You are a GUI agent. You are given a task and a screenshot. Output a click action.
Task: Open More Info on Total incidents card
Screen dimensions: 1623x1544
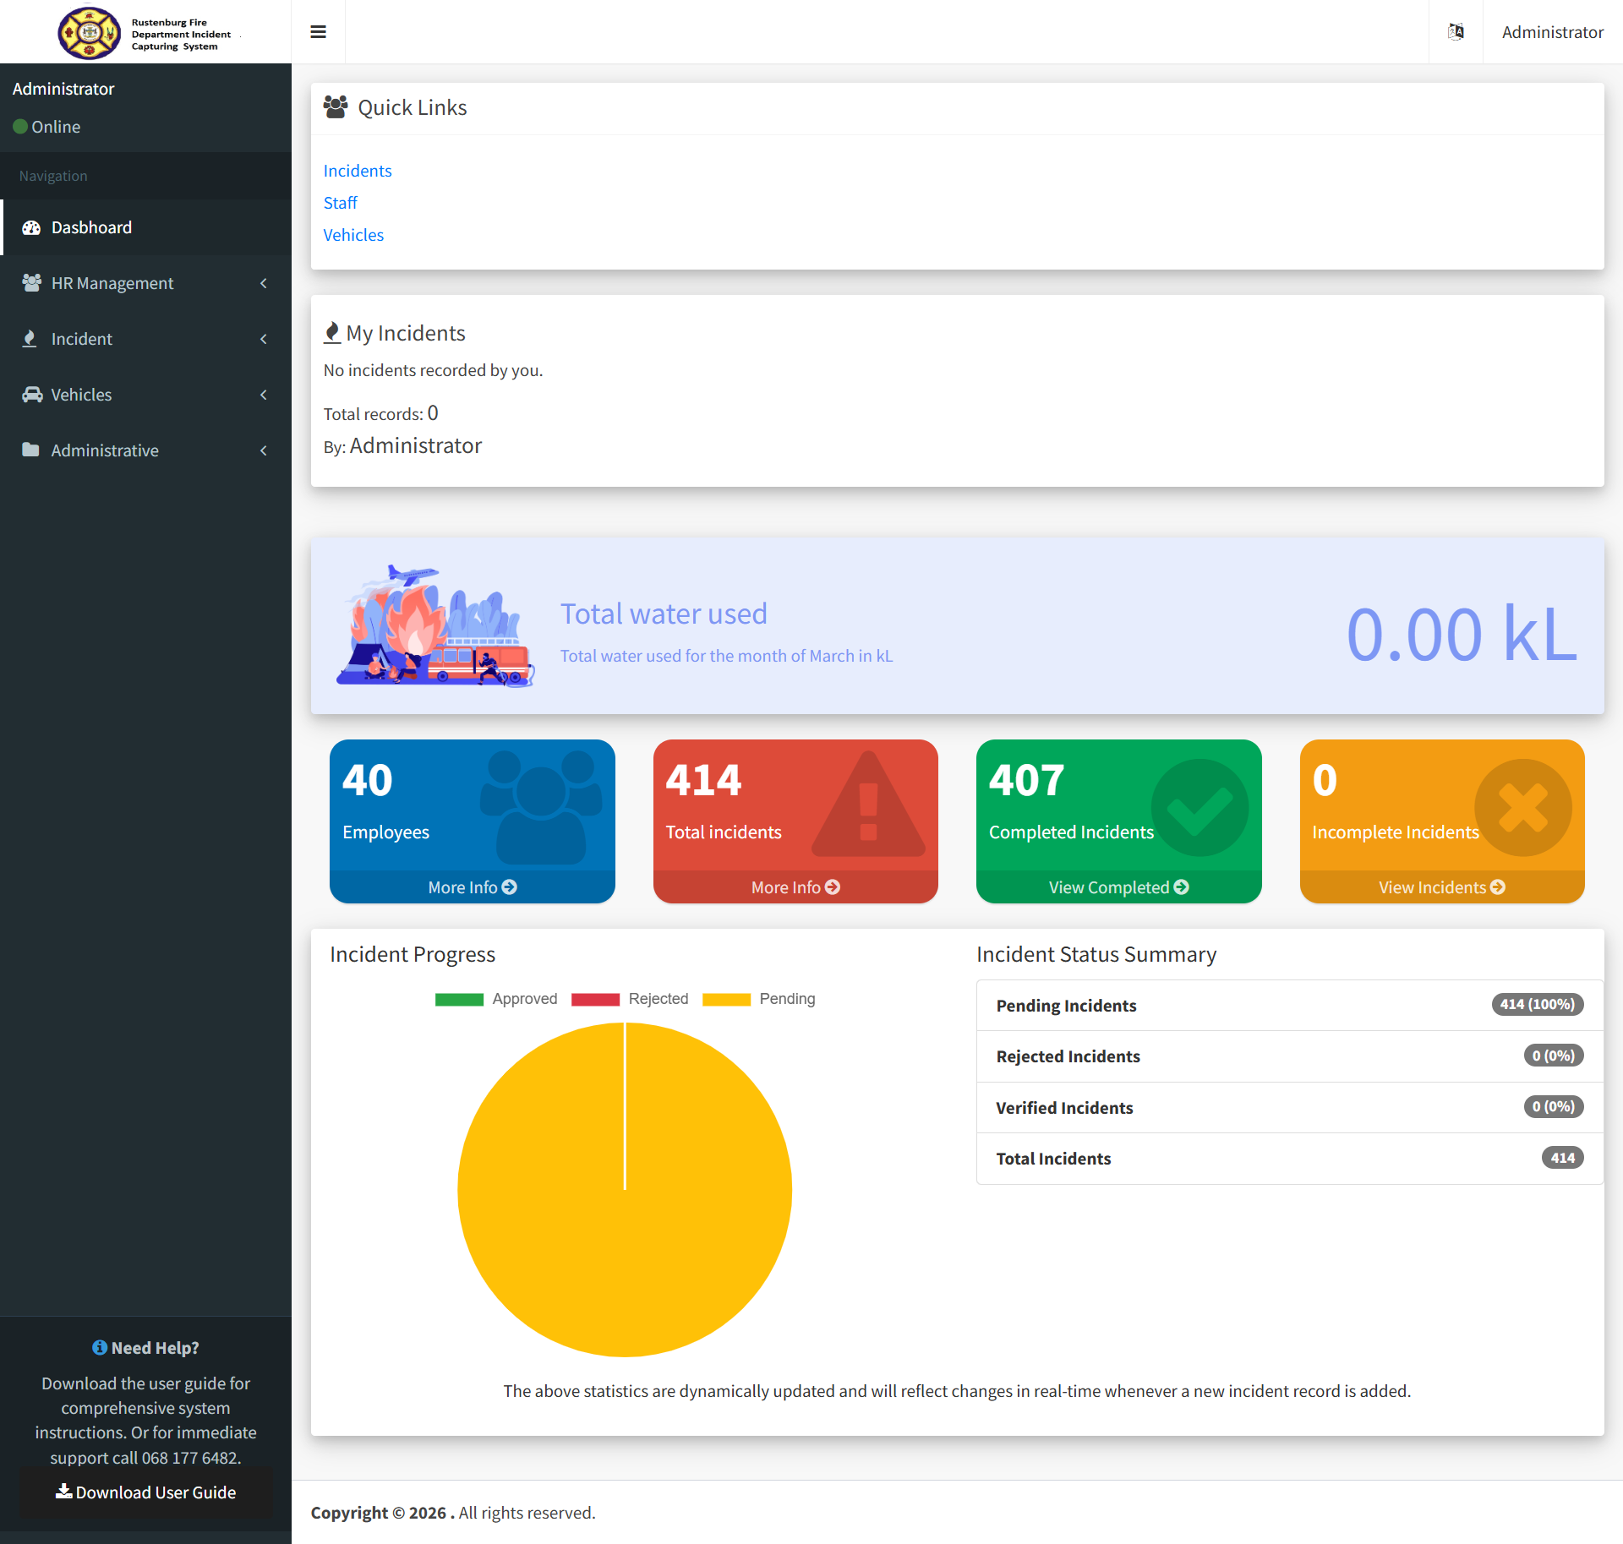pyautogui.click(x=795, y=887)
